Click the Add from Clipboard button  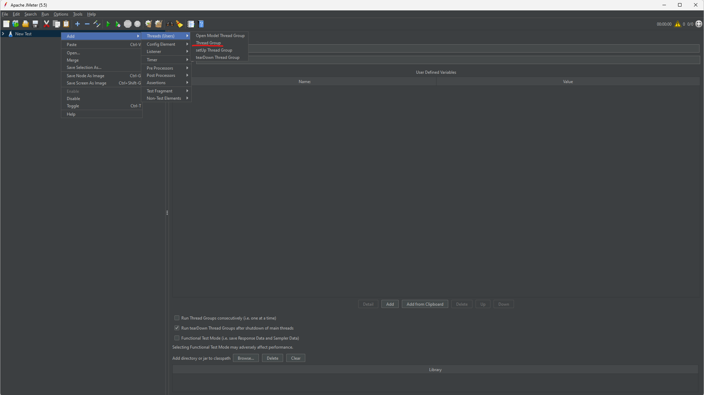425,304
